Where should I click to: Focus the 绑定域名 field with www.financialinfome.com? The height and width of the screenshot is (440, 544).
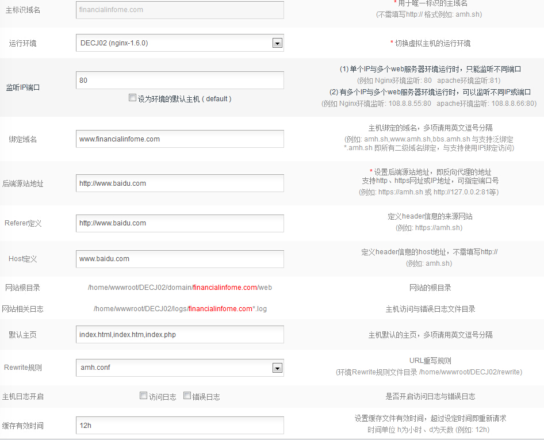pos(179,139)
